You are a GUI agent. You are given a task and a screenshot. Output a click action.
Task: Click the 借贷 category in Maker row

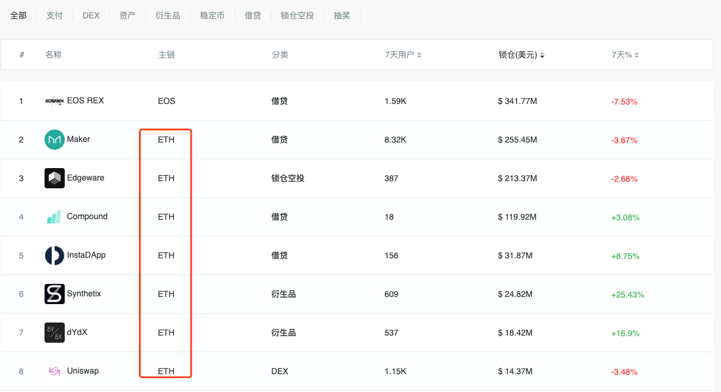(280, 140)
